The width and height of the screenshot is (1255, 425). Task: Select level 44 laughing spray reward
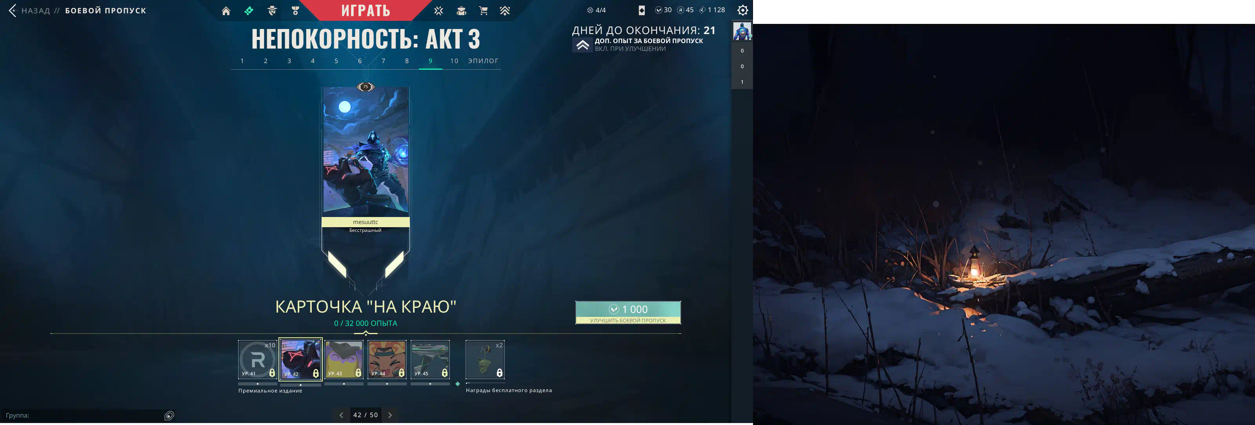tap(387, 359)
